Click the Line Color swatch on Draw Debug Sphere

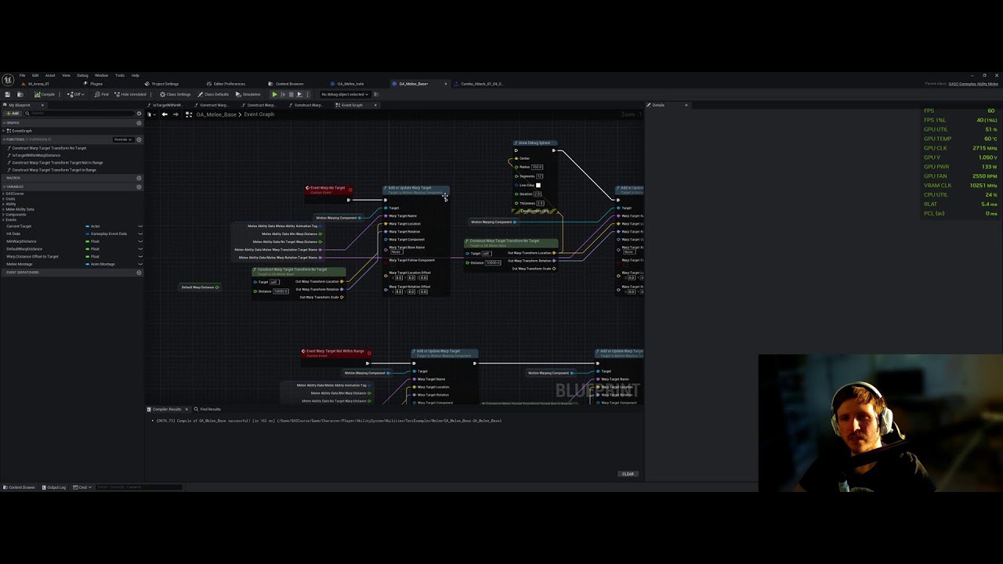[538, 186]
